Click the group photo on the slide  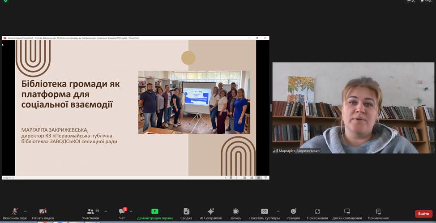tap(194, 103)
